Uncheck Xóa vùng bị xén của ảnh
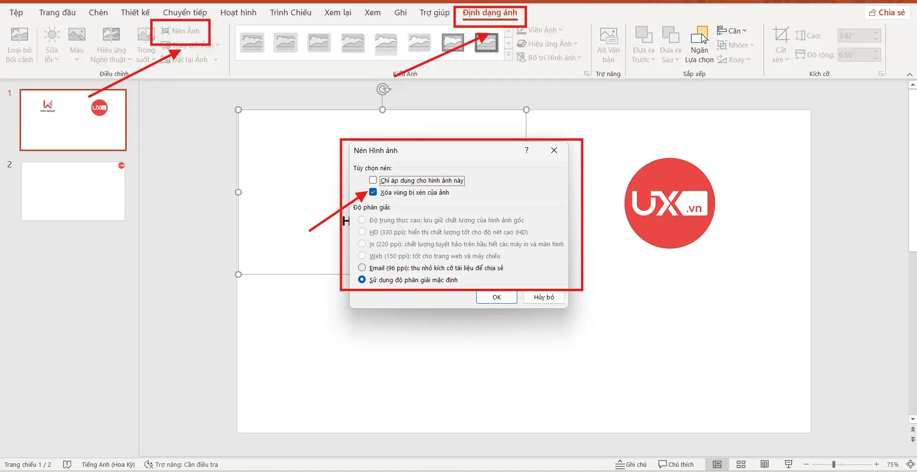 (x=372, y=192)
